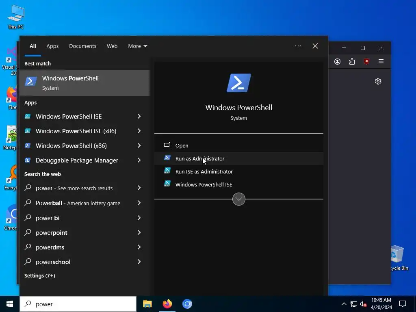Image resolution: width=416 pixels, height=312 pixels.
Task: Click search icon beside 'power - See more'
Action: (x=28, y=188)
